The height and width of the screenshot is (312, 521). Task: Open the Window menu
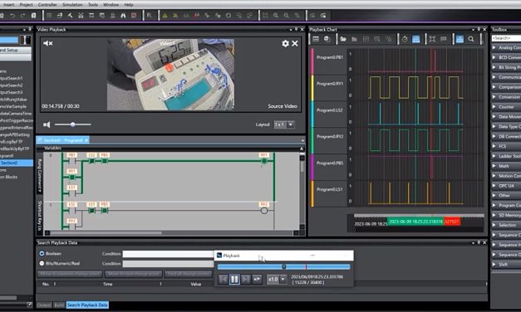pos(111,5)
